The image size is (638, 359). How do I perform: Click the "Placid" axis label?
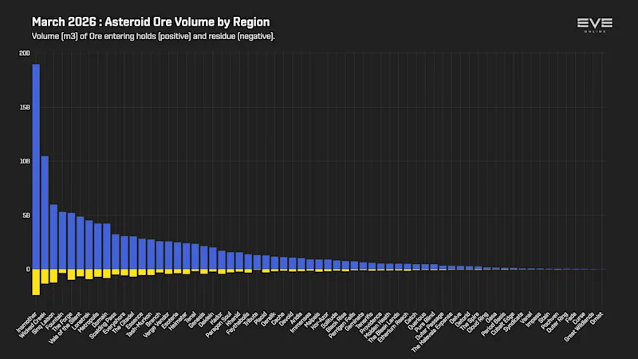coord(261,318)
